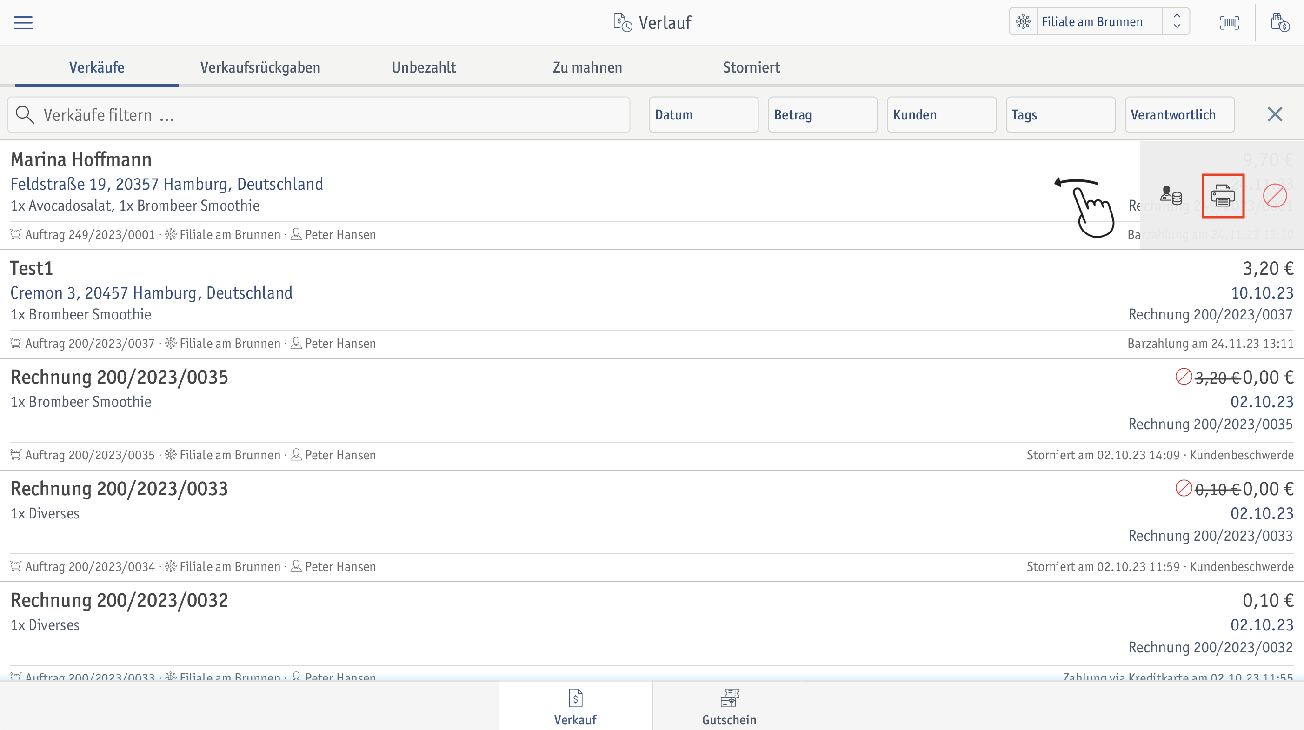Switch to the Unbezahlt tab

[424, 67]
